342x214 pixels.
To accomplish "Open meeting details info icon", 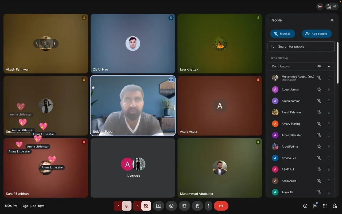I will tap(305, 206).
